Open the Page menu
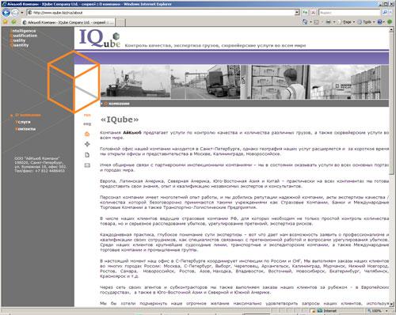396x315 pixels. [347, 22]
